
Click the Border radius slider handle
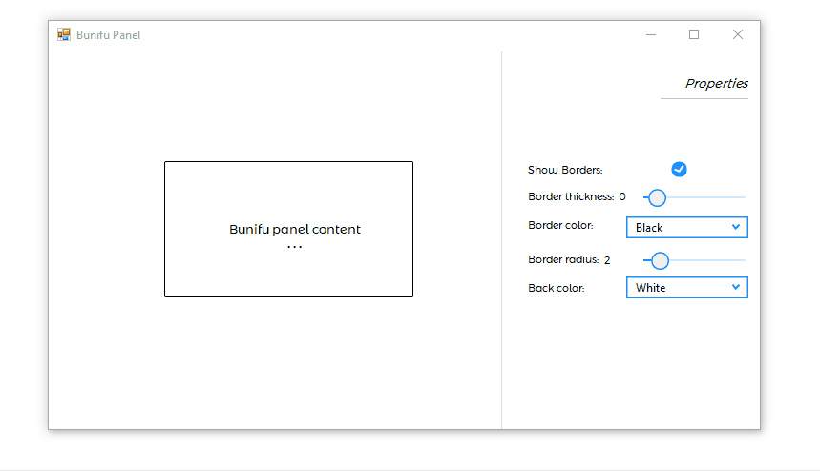(x=660, y=260)
